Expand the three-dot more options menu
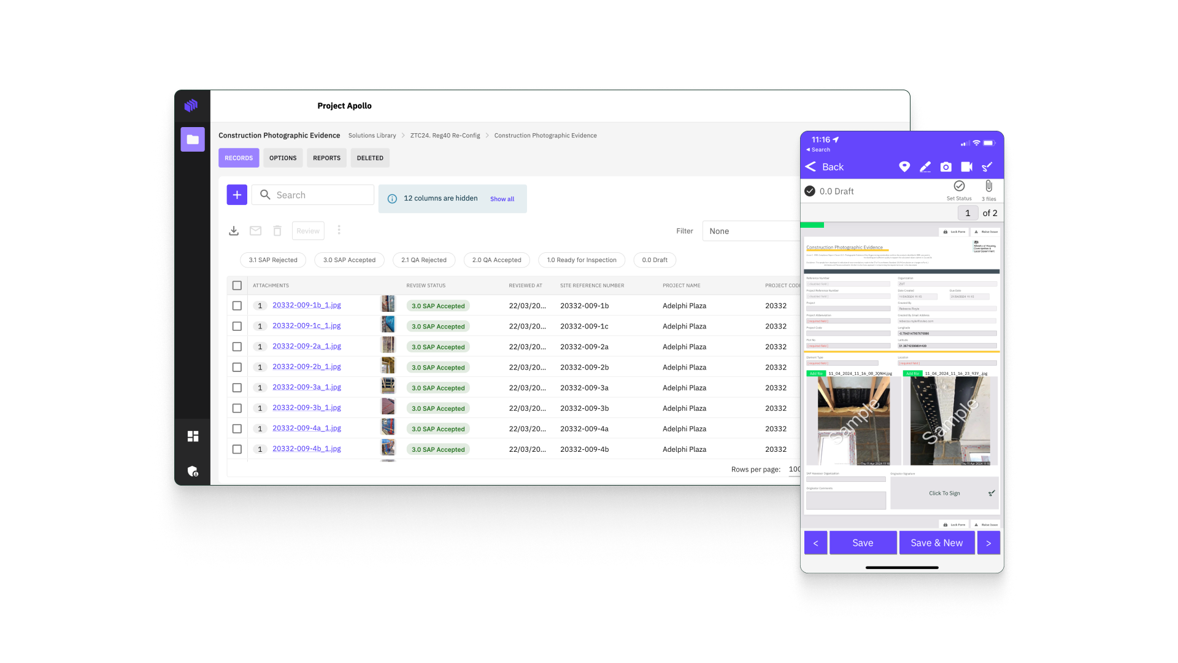1178x663 pixels. 339,231
